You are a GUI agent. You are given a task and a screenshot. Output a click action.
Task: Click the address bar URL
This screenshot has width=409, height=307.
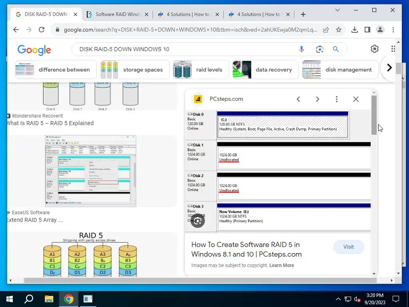coord(191,30)
